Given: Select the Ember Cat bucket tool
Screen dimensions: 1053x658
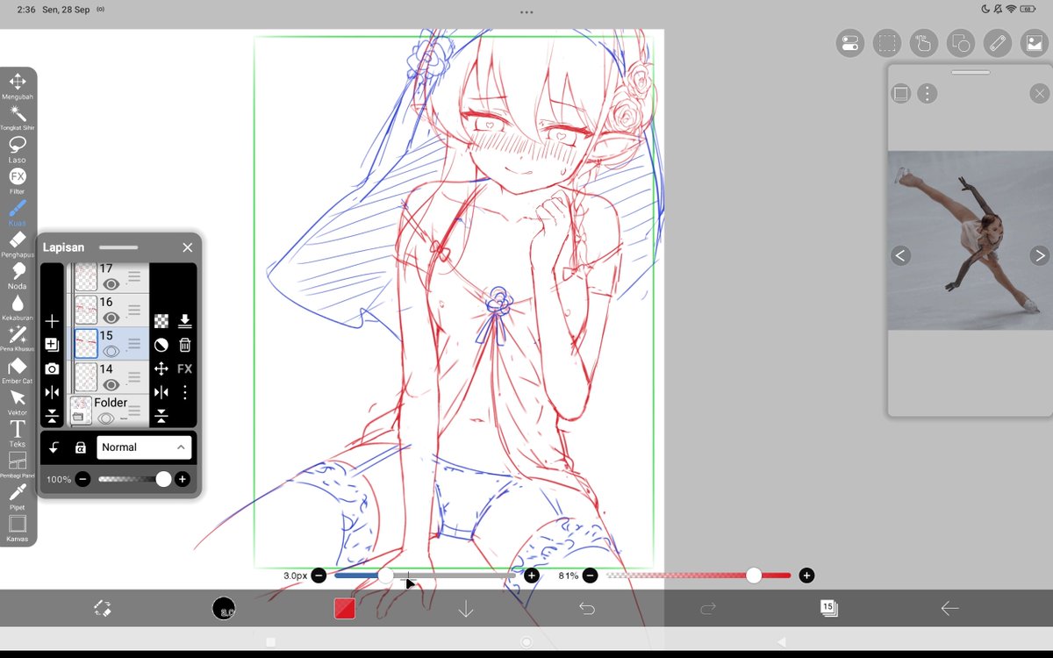Looking at the screenshot, I should 18,370.
